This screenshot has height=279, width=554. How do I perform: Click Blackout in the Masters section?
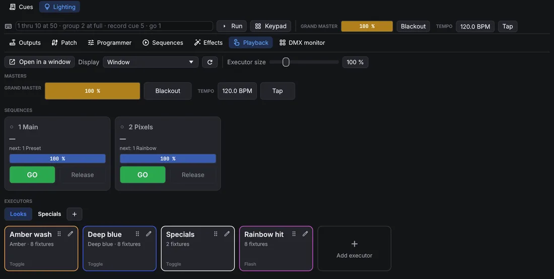coord(168,91)
